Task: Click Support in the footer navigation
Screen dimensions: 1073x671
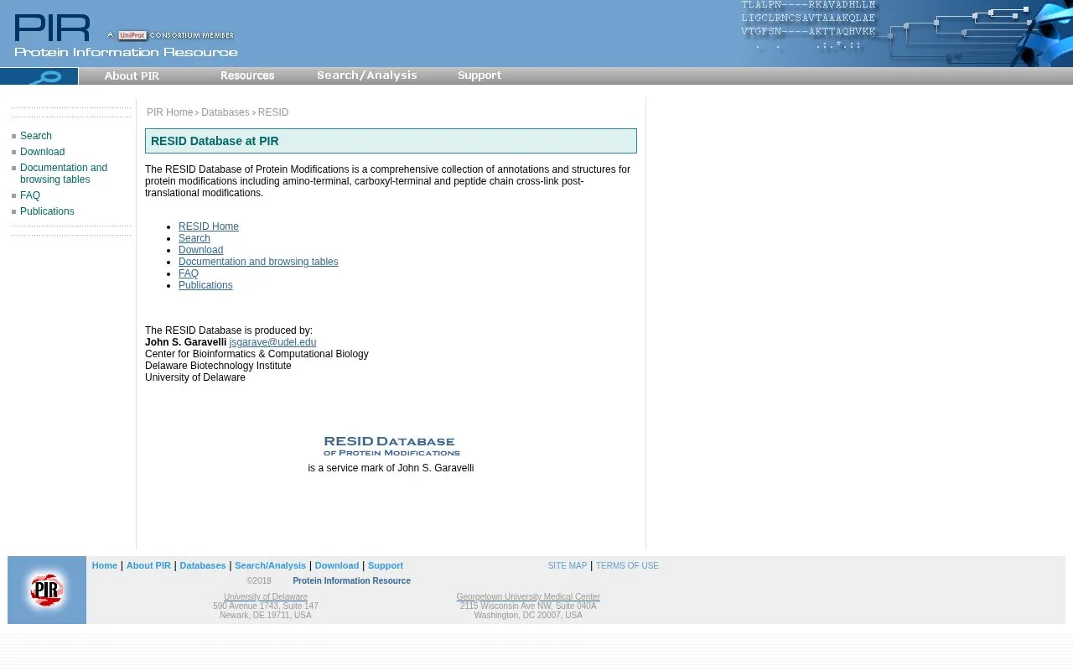Action: point(386,565)
